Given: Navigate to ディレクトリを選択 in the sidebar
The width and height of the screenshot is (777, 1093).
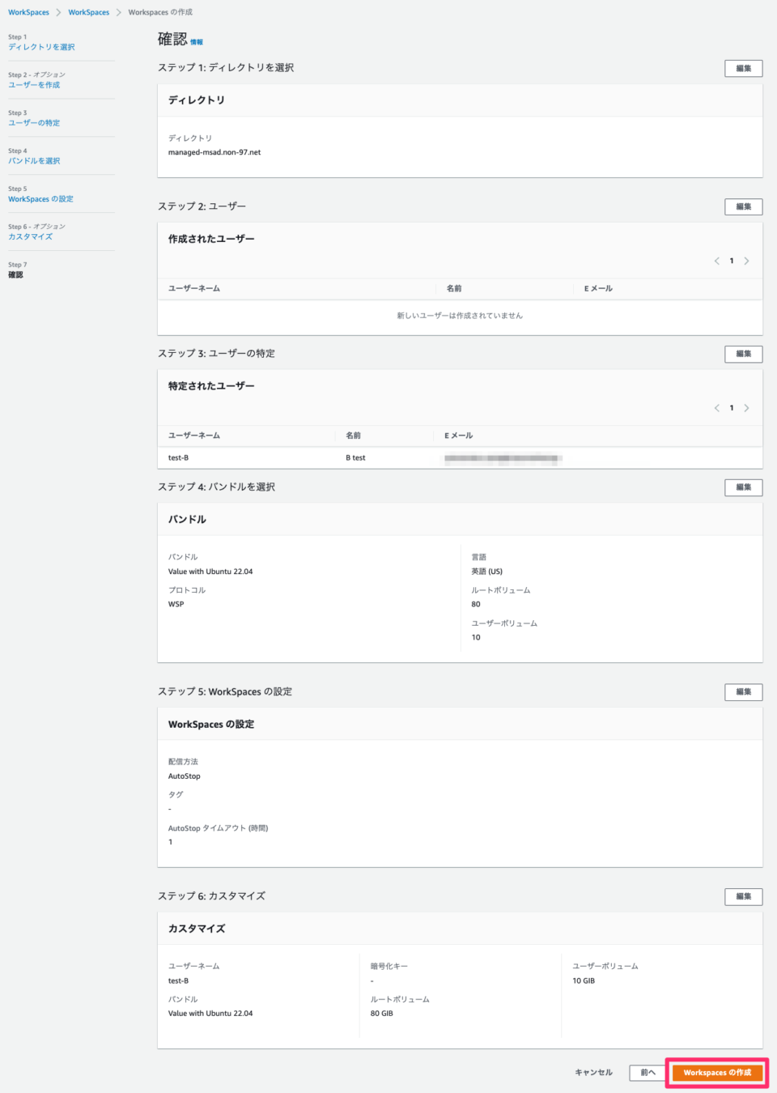Looking at the screenshot, I should click(x=40, y=46).
